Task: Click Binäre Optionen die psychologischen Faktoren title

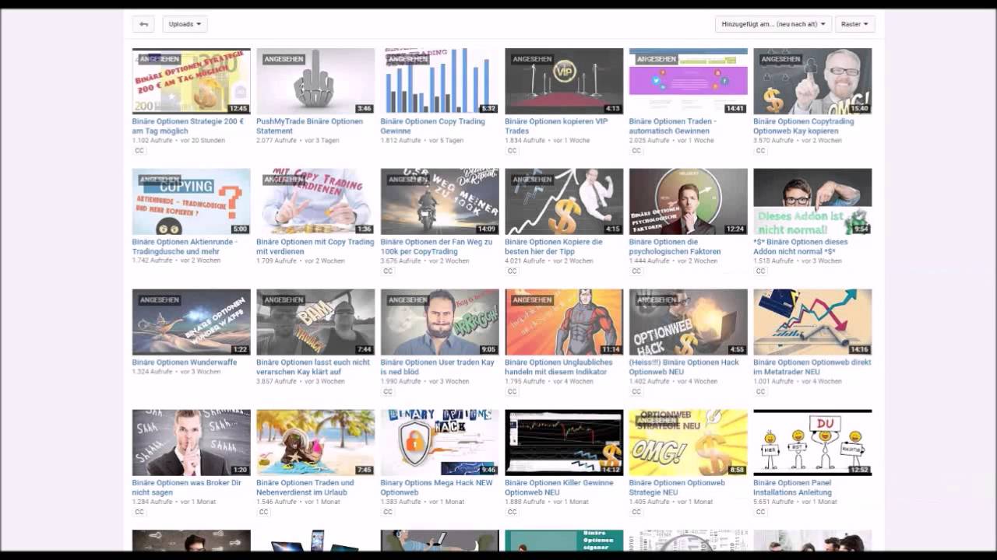Action: 675,247
